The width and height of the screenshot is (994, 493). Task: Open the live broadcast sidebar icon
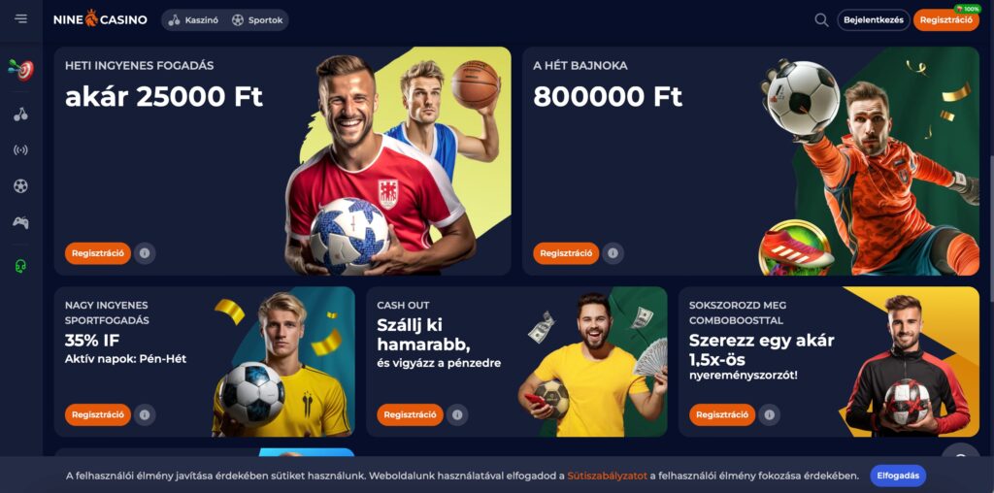click(x=21, y=150)
